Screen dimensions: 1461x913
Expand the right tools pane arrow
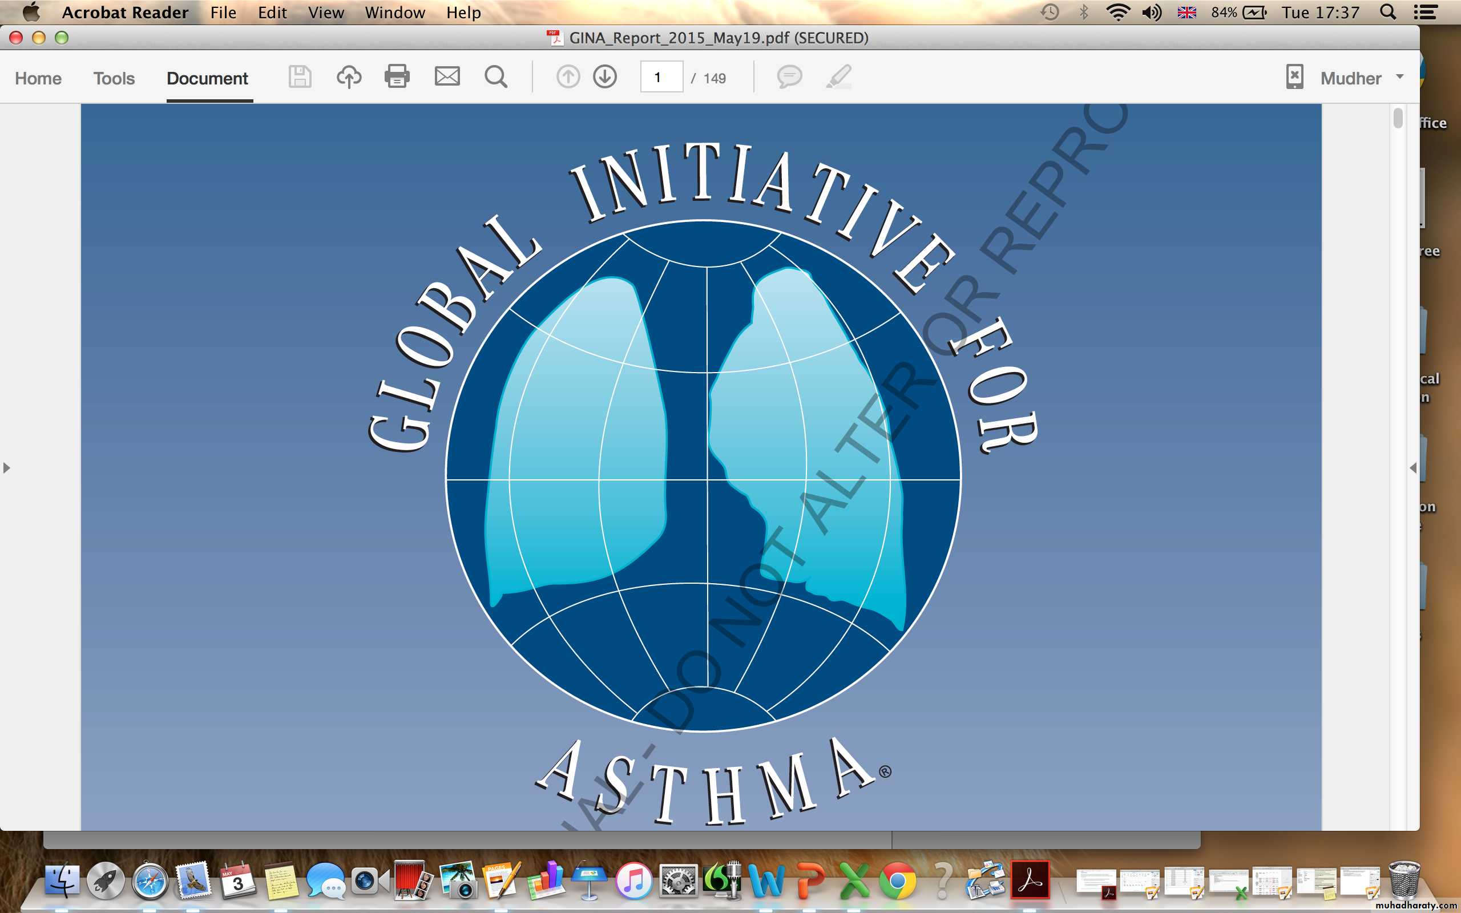(x=1412, y=467)
